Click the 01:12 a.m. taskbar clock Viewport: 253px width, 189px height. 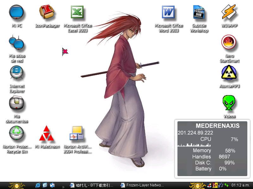tap(240, 185)
